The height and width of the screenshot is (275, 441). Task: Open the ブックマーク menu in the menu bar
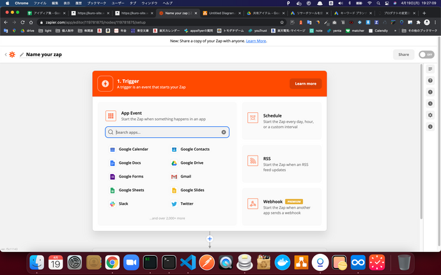tap(97, 3)
